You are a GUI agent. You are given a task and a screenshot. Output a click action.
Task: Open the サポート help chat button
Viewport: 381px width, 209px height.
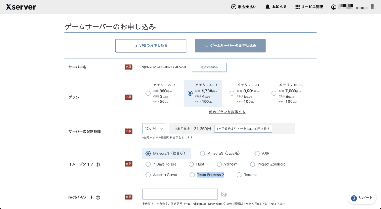click(362, 198)
